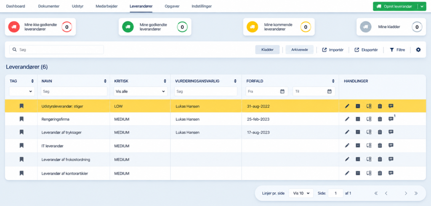The image size is (431, 206).
Task: Open the KRITISK 'Vis alle' dropdown
Action: click(x=141, y=92)
